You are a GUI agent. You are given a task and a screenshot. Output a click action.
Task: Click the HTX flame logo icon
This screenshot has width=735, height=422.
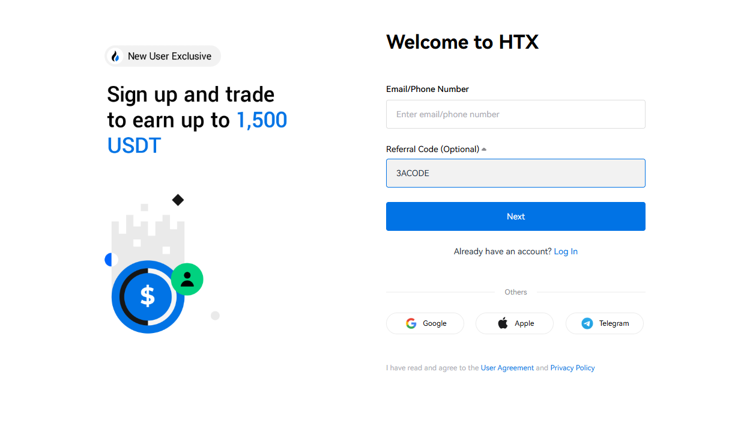(x=115, y=55)
